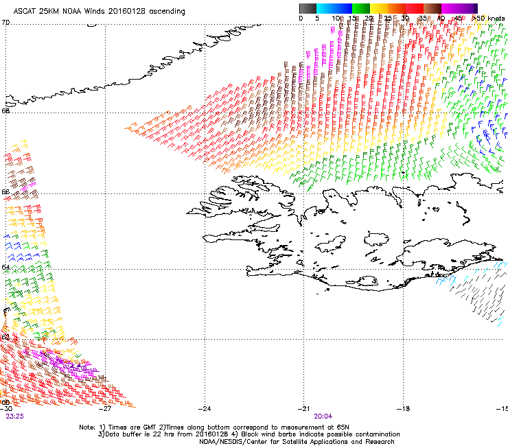The image size is (508, 446).
Task: Click the '>50 knots' scale label
Action: click(488, 18)
